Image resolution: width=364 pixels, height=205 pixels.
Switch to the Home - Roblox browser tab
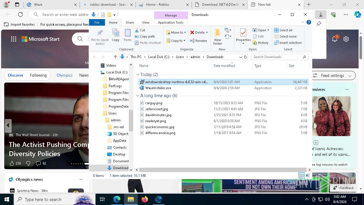pyautogui.click(x=164, y=5)
